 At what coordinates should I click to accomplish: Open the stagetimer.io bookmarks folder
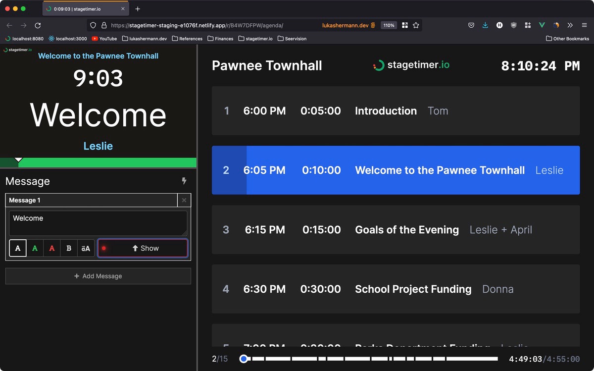[x=255, y=39]
